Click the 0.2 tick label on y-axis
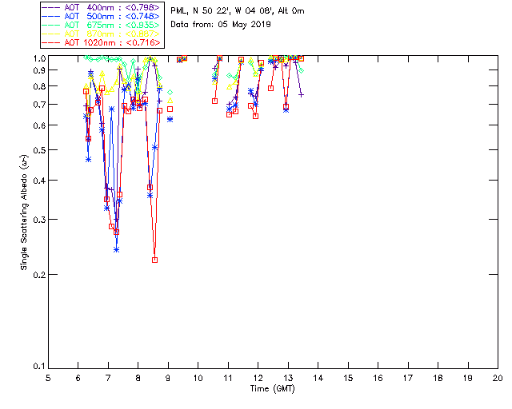The width and height of the screenshot is (512, 409). click(38, 275)
